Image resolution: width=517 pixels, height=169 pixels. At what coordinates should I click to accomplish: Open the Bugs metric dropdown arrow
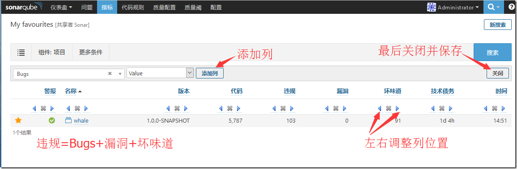pyautogui.click(x=120, y=74)
